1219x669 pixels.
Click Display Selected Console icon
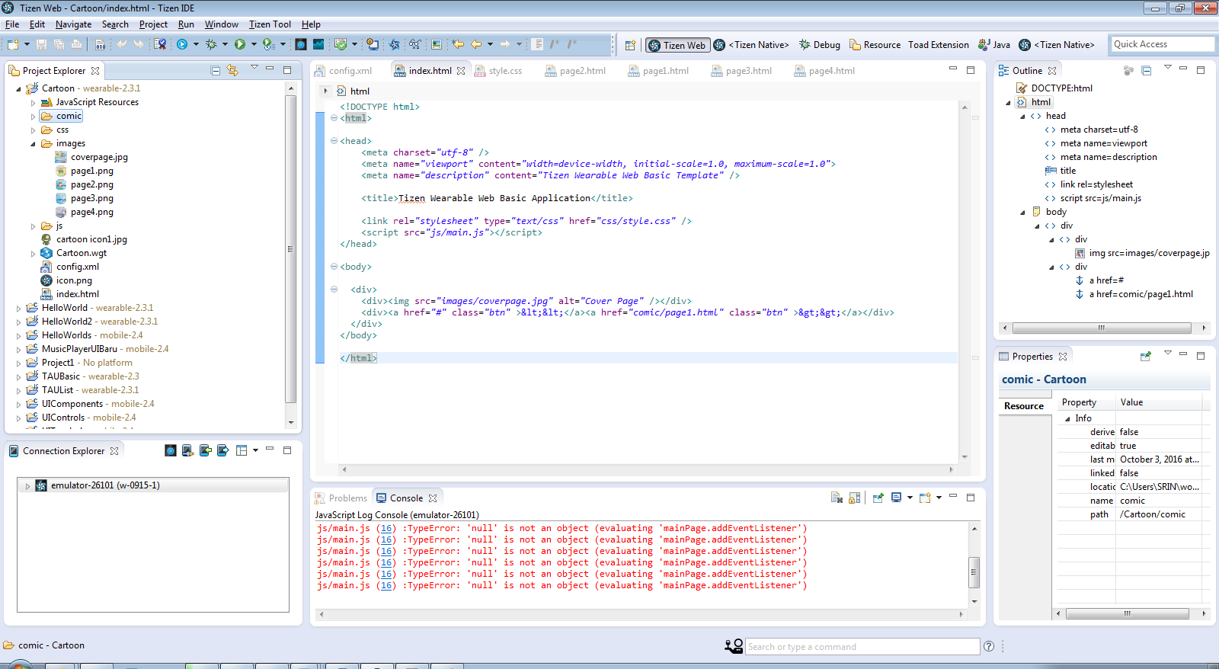click(897, 498)
